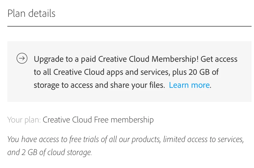The image size is (254, 168).
Task: Click the Plan details heading
Action: tap(31, 13)
